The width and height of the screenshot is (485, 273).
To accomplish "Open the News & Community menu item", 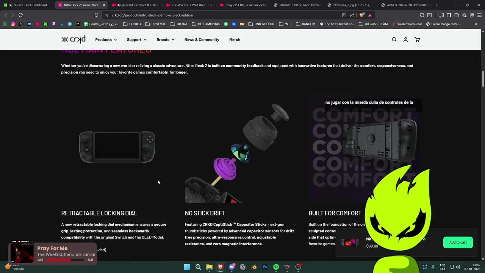I will click(x=202, y=39).
